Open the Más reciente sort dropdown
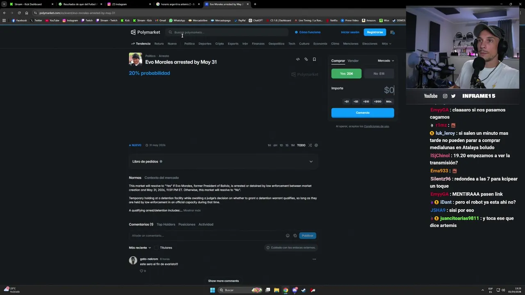The height and width of the screenshot is (295, 525). coord(140,248)
